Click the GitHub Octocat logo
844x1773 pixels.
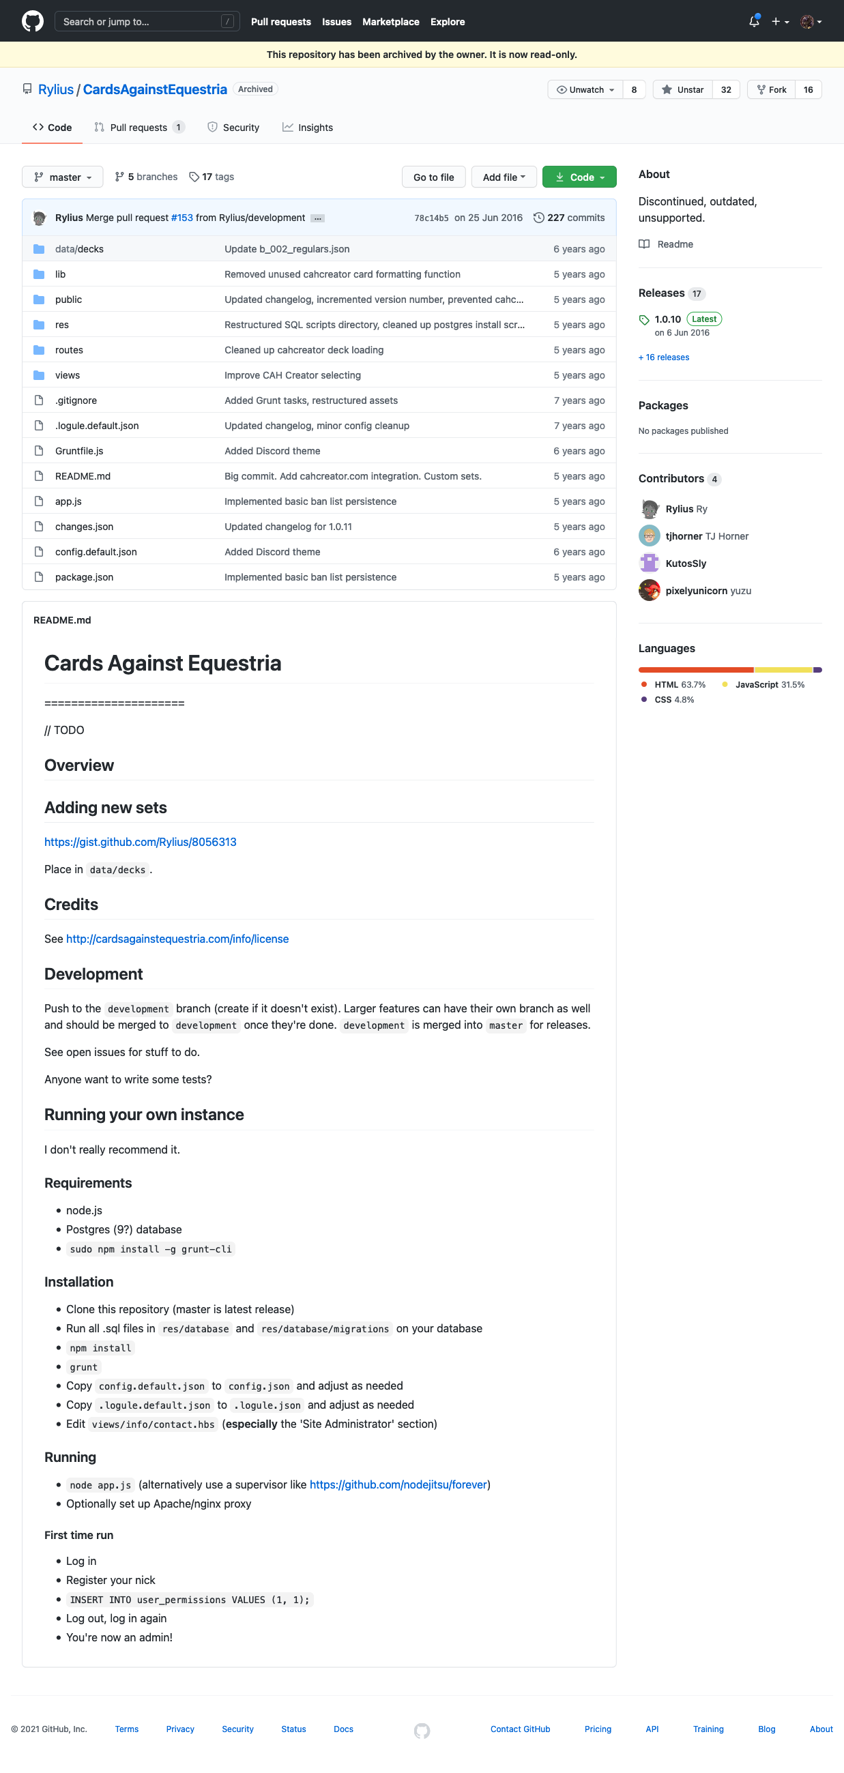pos(32,21)
